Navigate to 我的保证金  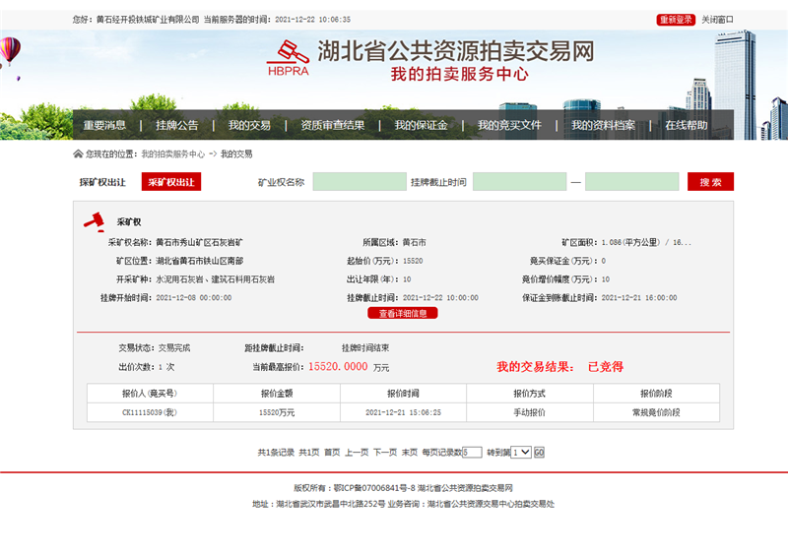421,125
